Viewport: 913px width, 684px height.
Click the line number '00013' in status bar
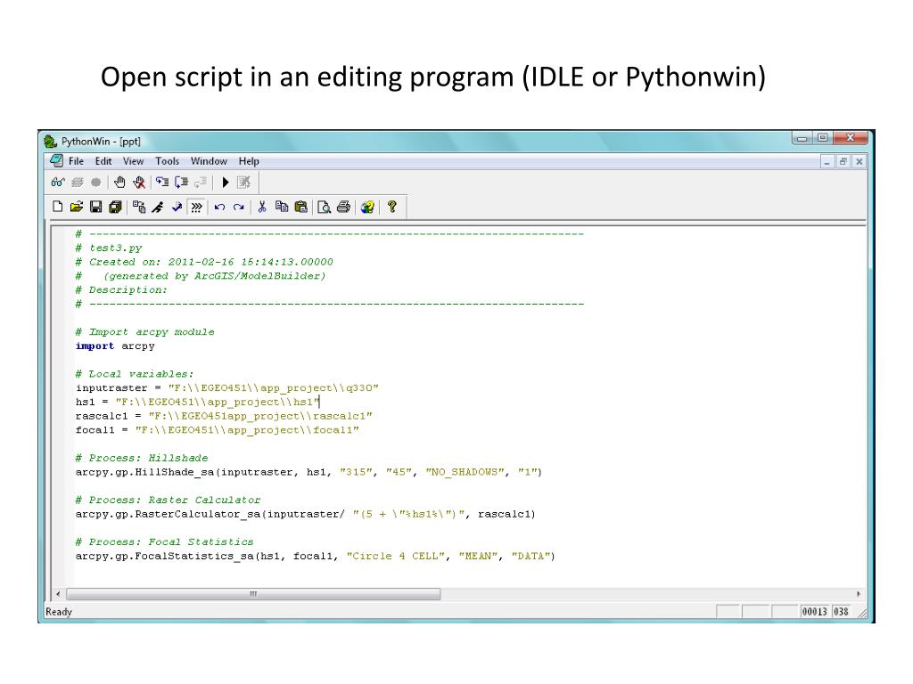814,612
